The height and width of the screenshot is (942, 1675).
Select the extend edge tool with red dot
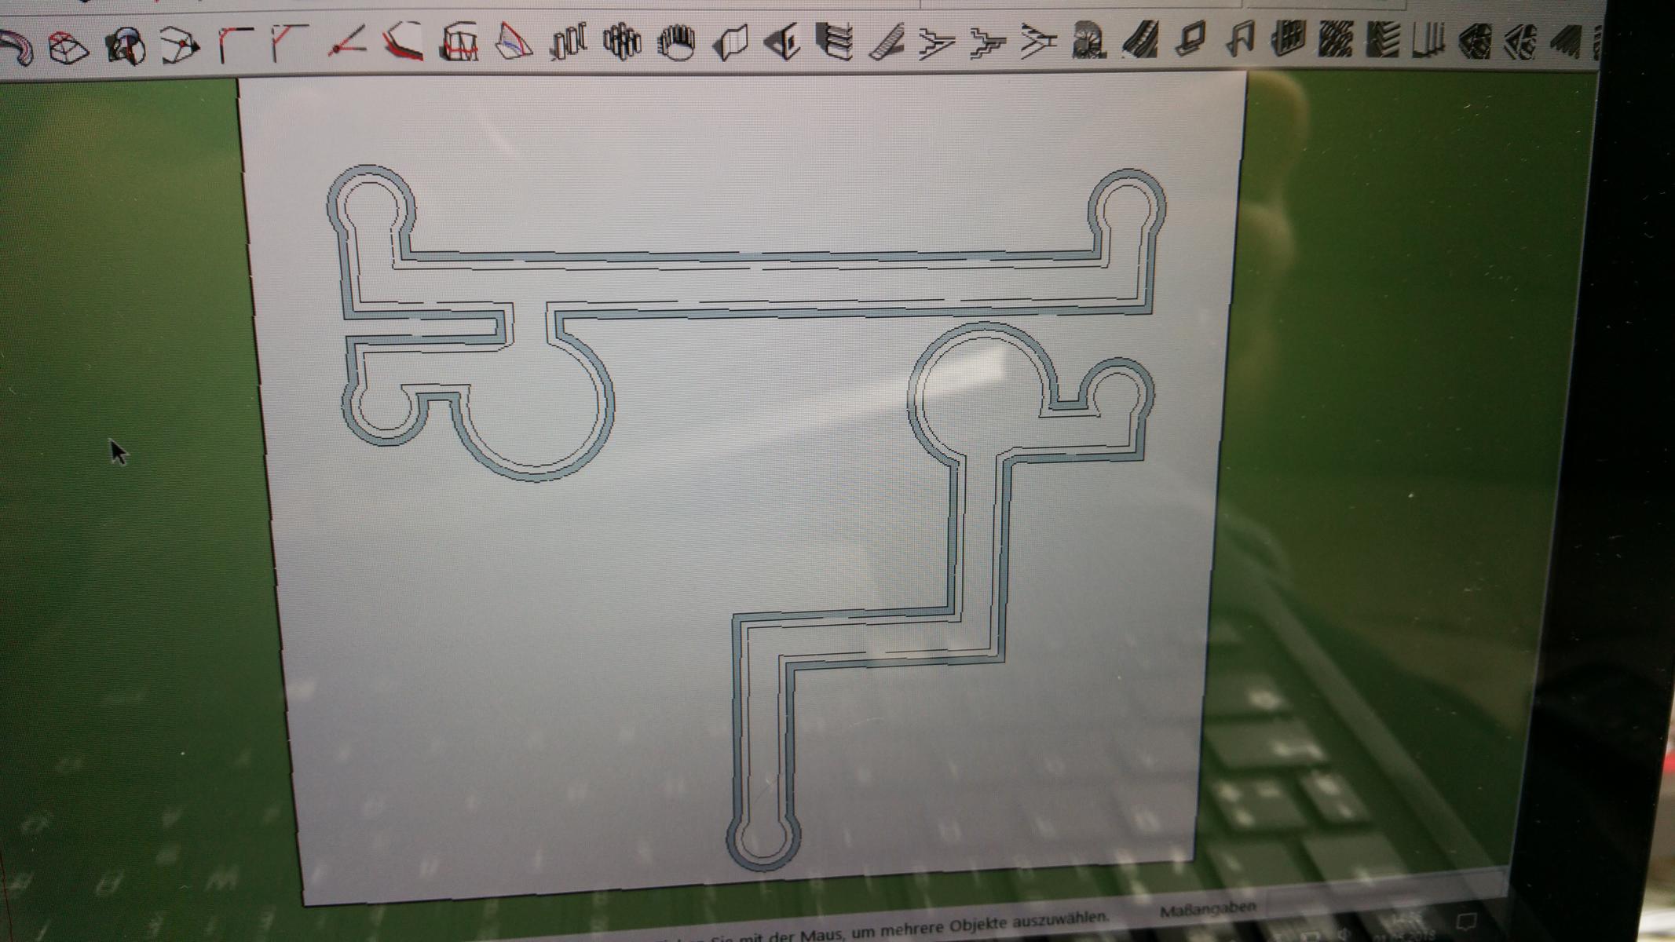point(347,42)
